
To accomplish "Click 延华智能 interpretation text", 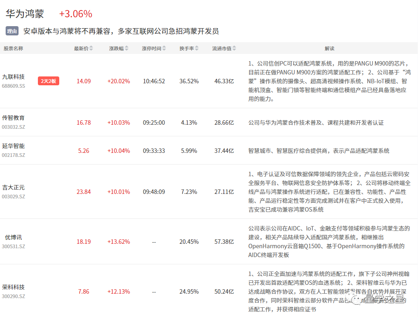I will 319,151.
